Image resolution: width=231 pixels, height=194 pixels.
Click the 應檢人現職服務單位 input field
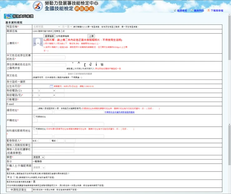pos(53,145)
